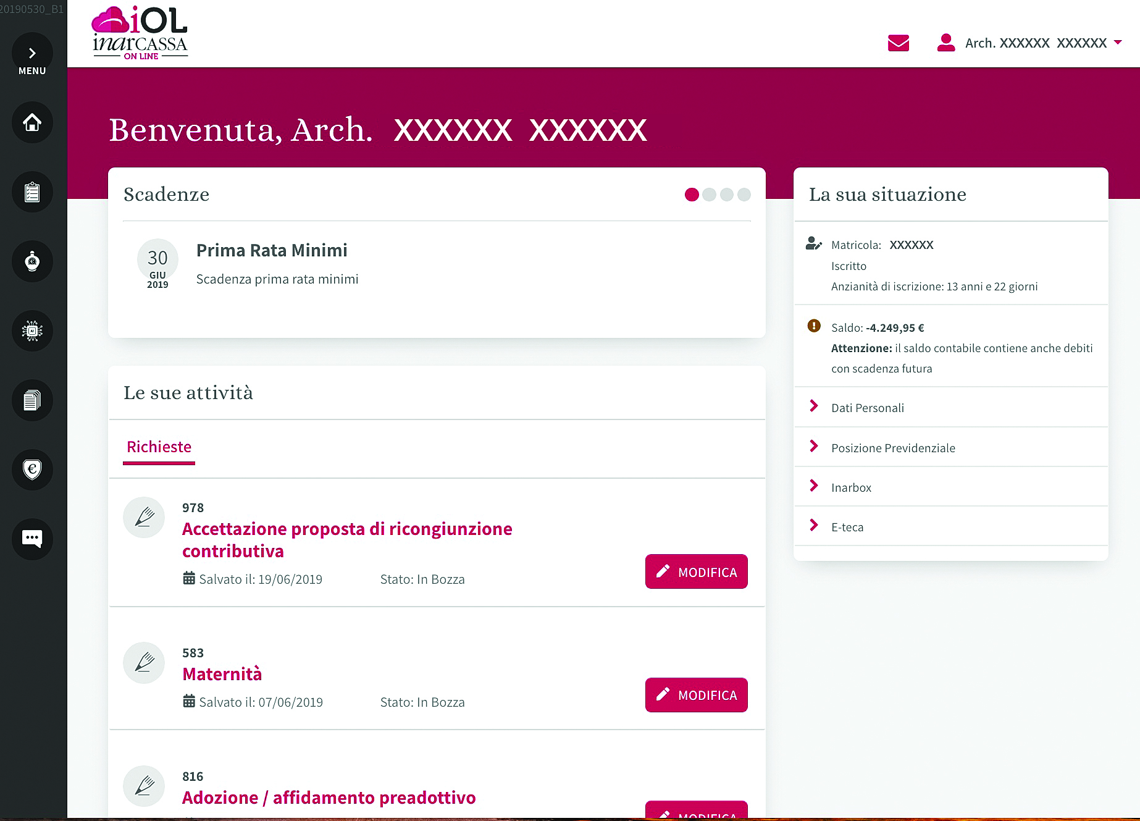Open the money bag sidebar icon
Image resolution: width=1140 pixels, height=821 pixels.
32,261
